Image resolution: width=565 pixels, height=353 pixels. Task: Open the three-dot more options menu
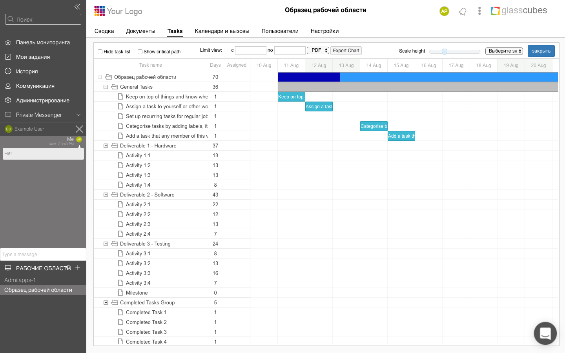[479, 11]
